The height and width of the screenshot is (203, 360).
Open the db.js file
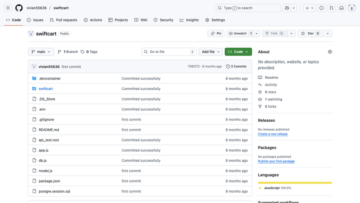coord(42,161)
